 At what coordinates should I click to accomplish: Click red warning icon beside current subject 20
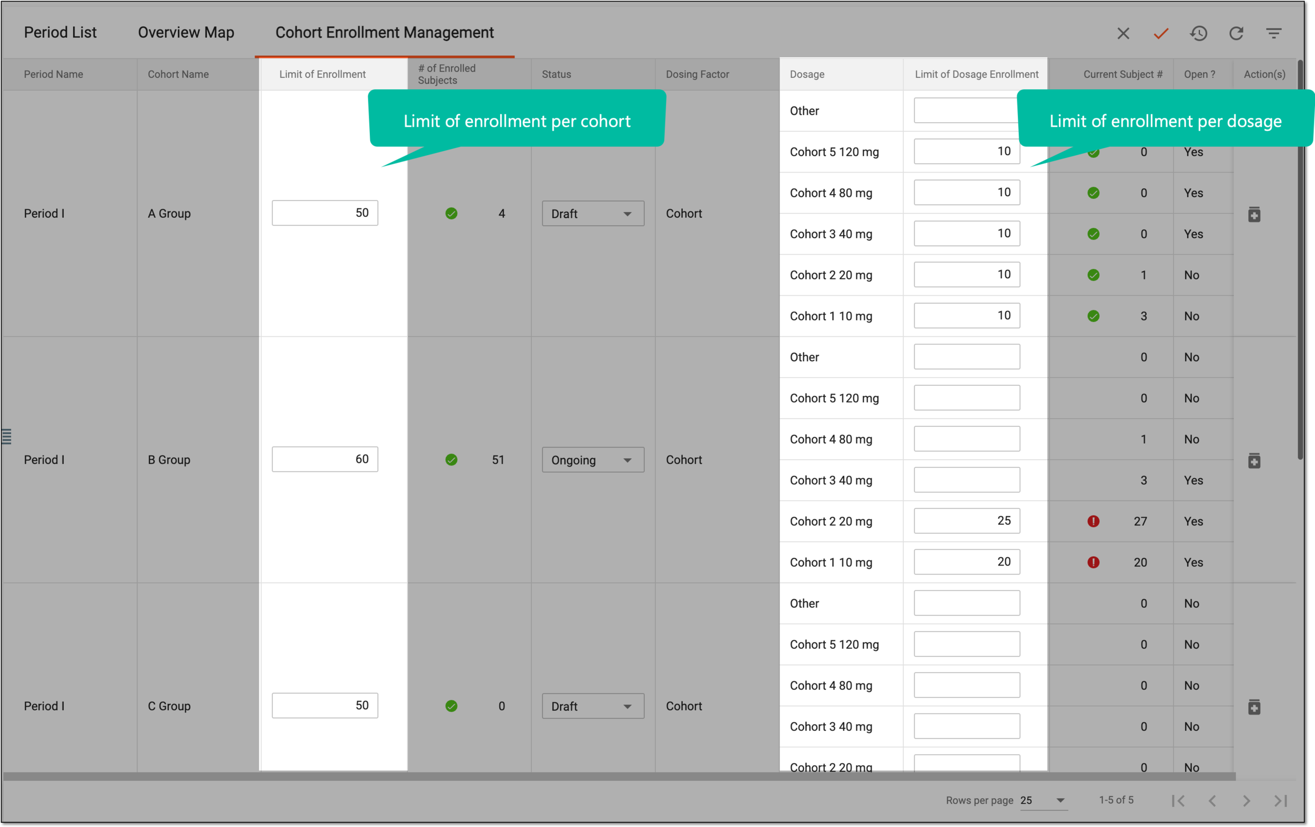tap(1093, 562)
